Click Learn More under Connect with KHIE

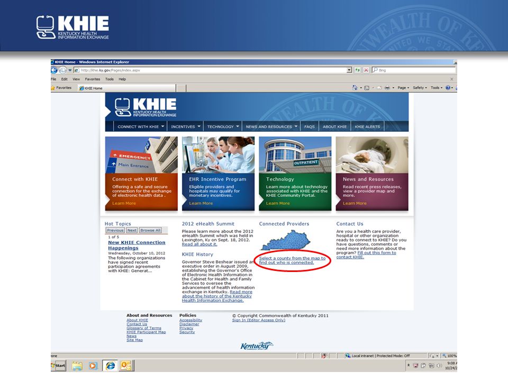124,203
